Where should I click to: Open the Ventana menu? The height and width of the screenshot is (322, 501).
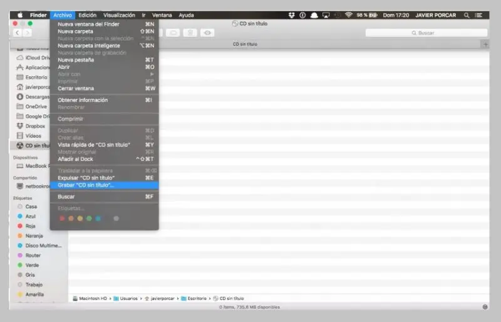pos(162,15)
